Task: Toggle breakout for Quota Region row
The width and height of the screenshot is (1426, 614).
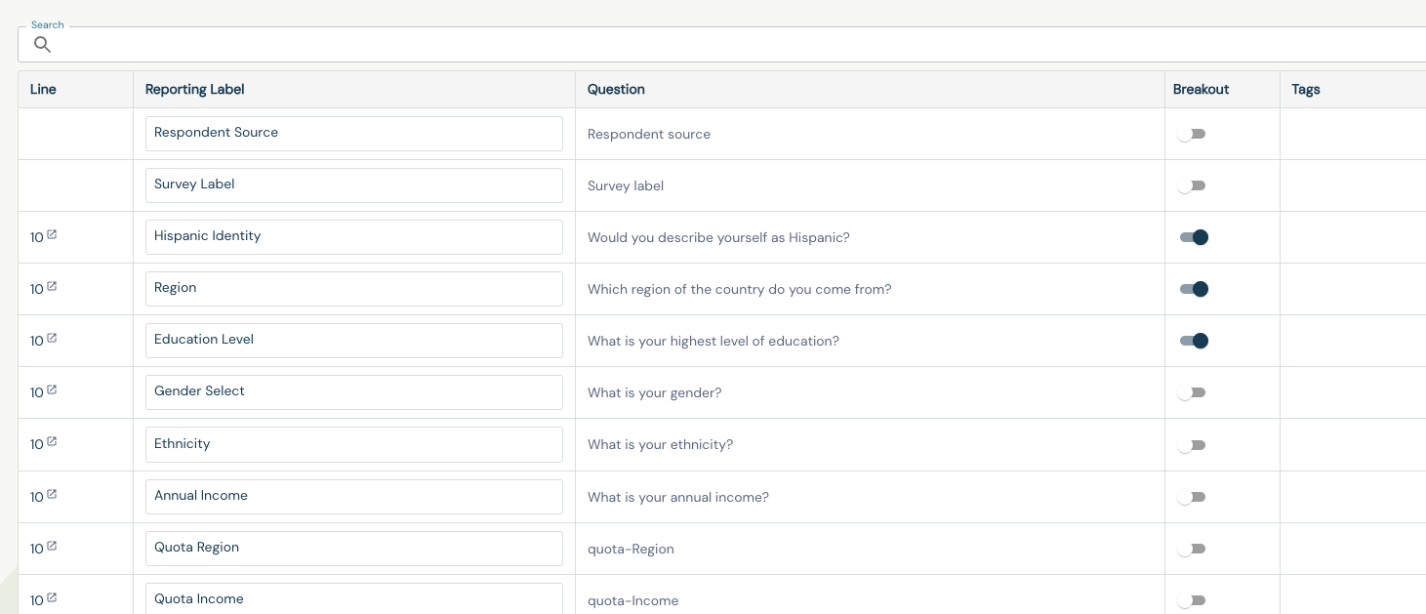Action: (1192, 549)
